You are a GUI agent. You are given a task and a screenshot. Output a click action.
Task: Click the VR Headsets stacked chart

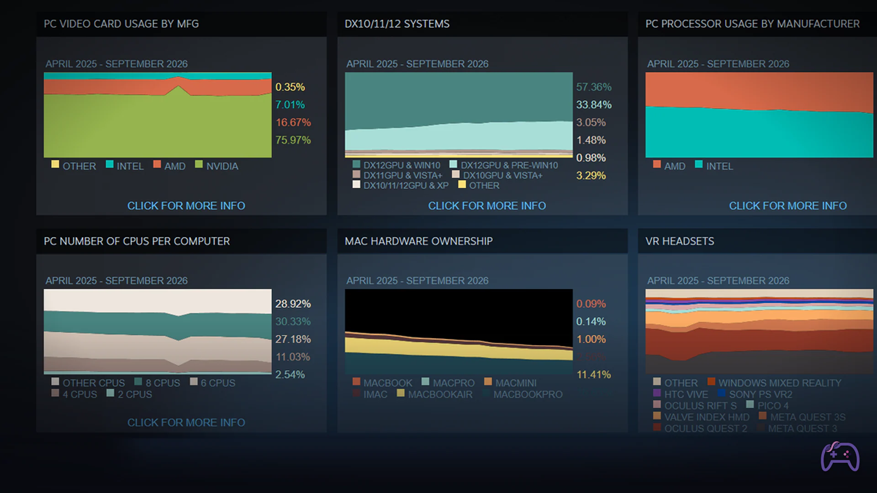click(x=759, y=332)
